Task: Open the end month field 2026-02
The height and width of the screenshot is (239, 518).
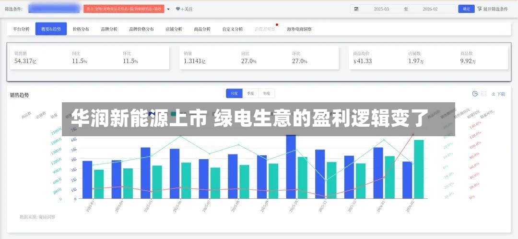Action: coord(430,9)
